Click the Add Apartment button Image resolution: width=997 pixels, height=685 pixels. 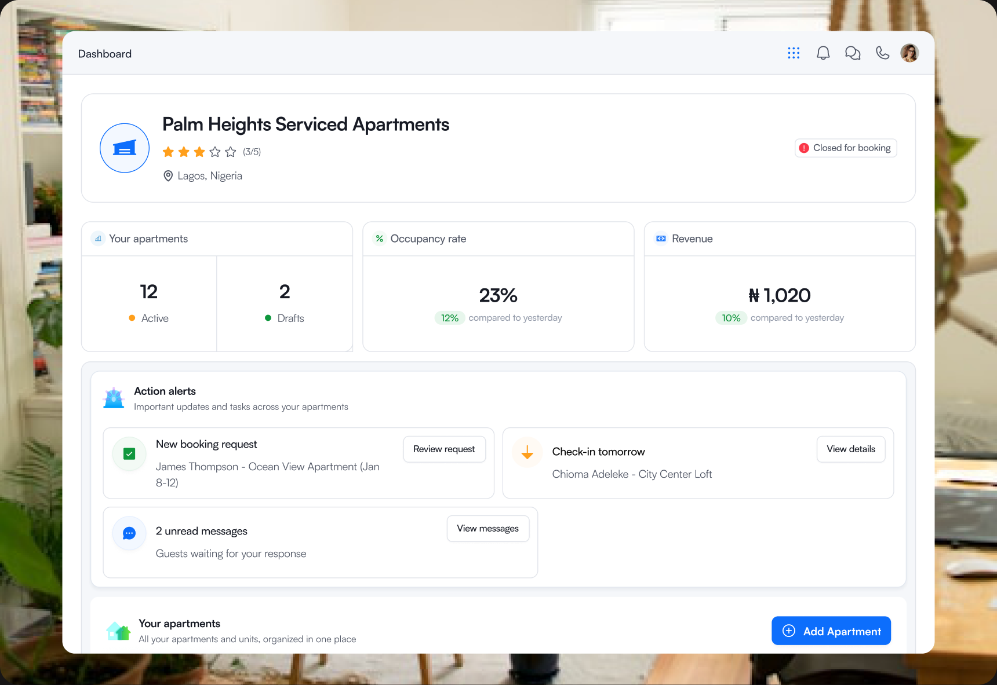pos(831,631)
